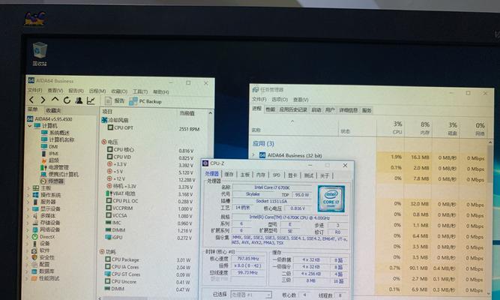500x300 pixels.
Task: Open Task Manager 选项(O) menu
Action: (280, 100)
